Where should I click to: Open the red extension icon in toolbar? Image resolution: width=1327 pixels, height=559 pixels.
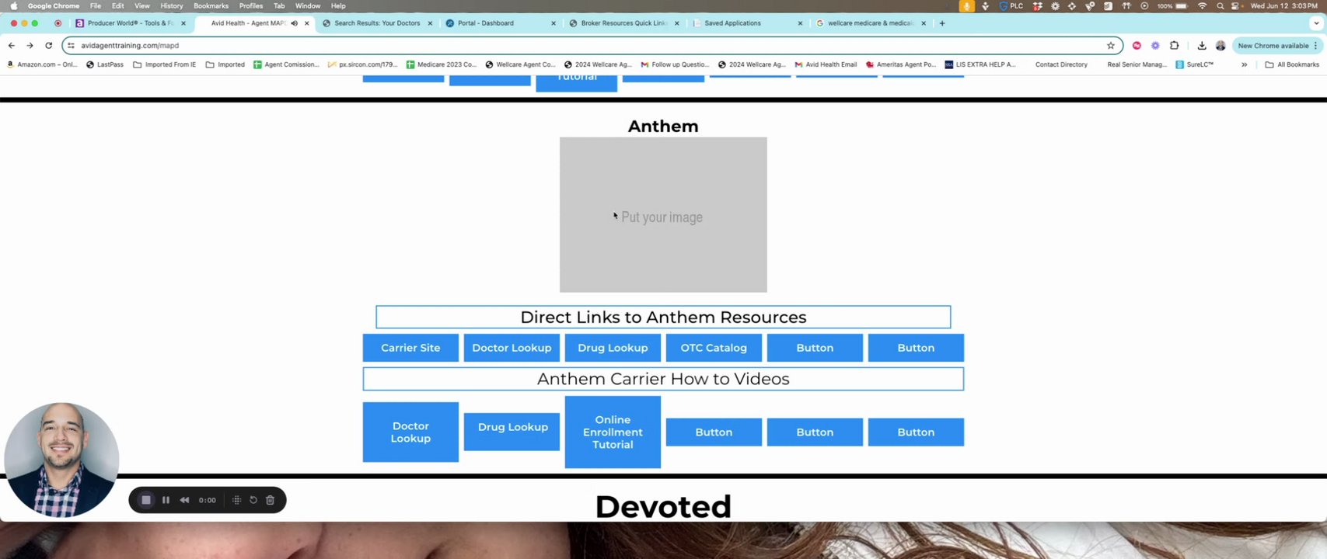[x=1137, y=46]
